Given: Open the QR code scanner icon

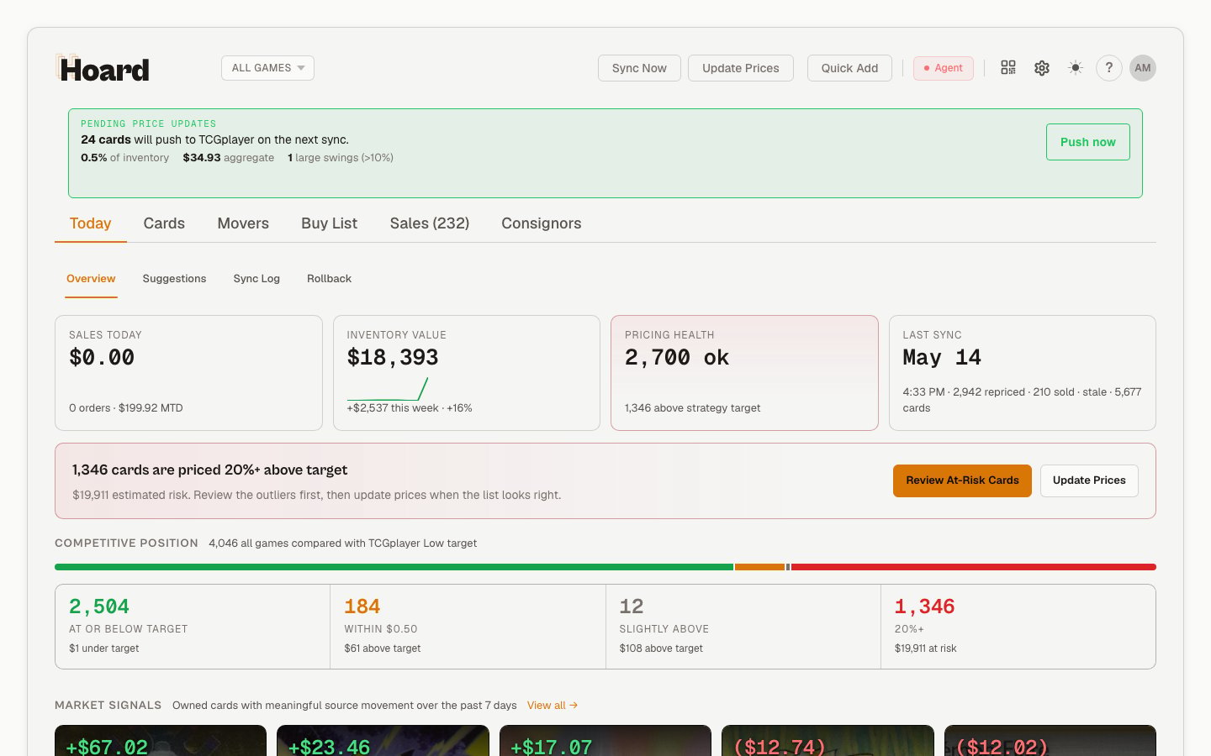Looking at the screenshot, I should point(1008,68).
